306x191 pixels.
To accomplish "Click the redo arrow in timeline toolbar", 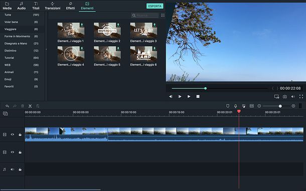I will (x=15, y=106).
